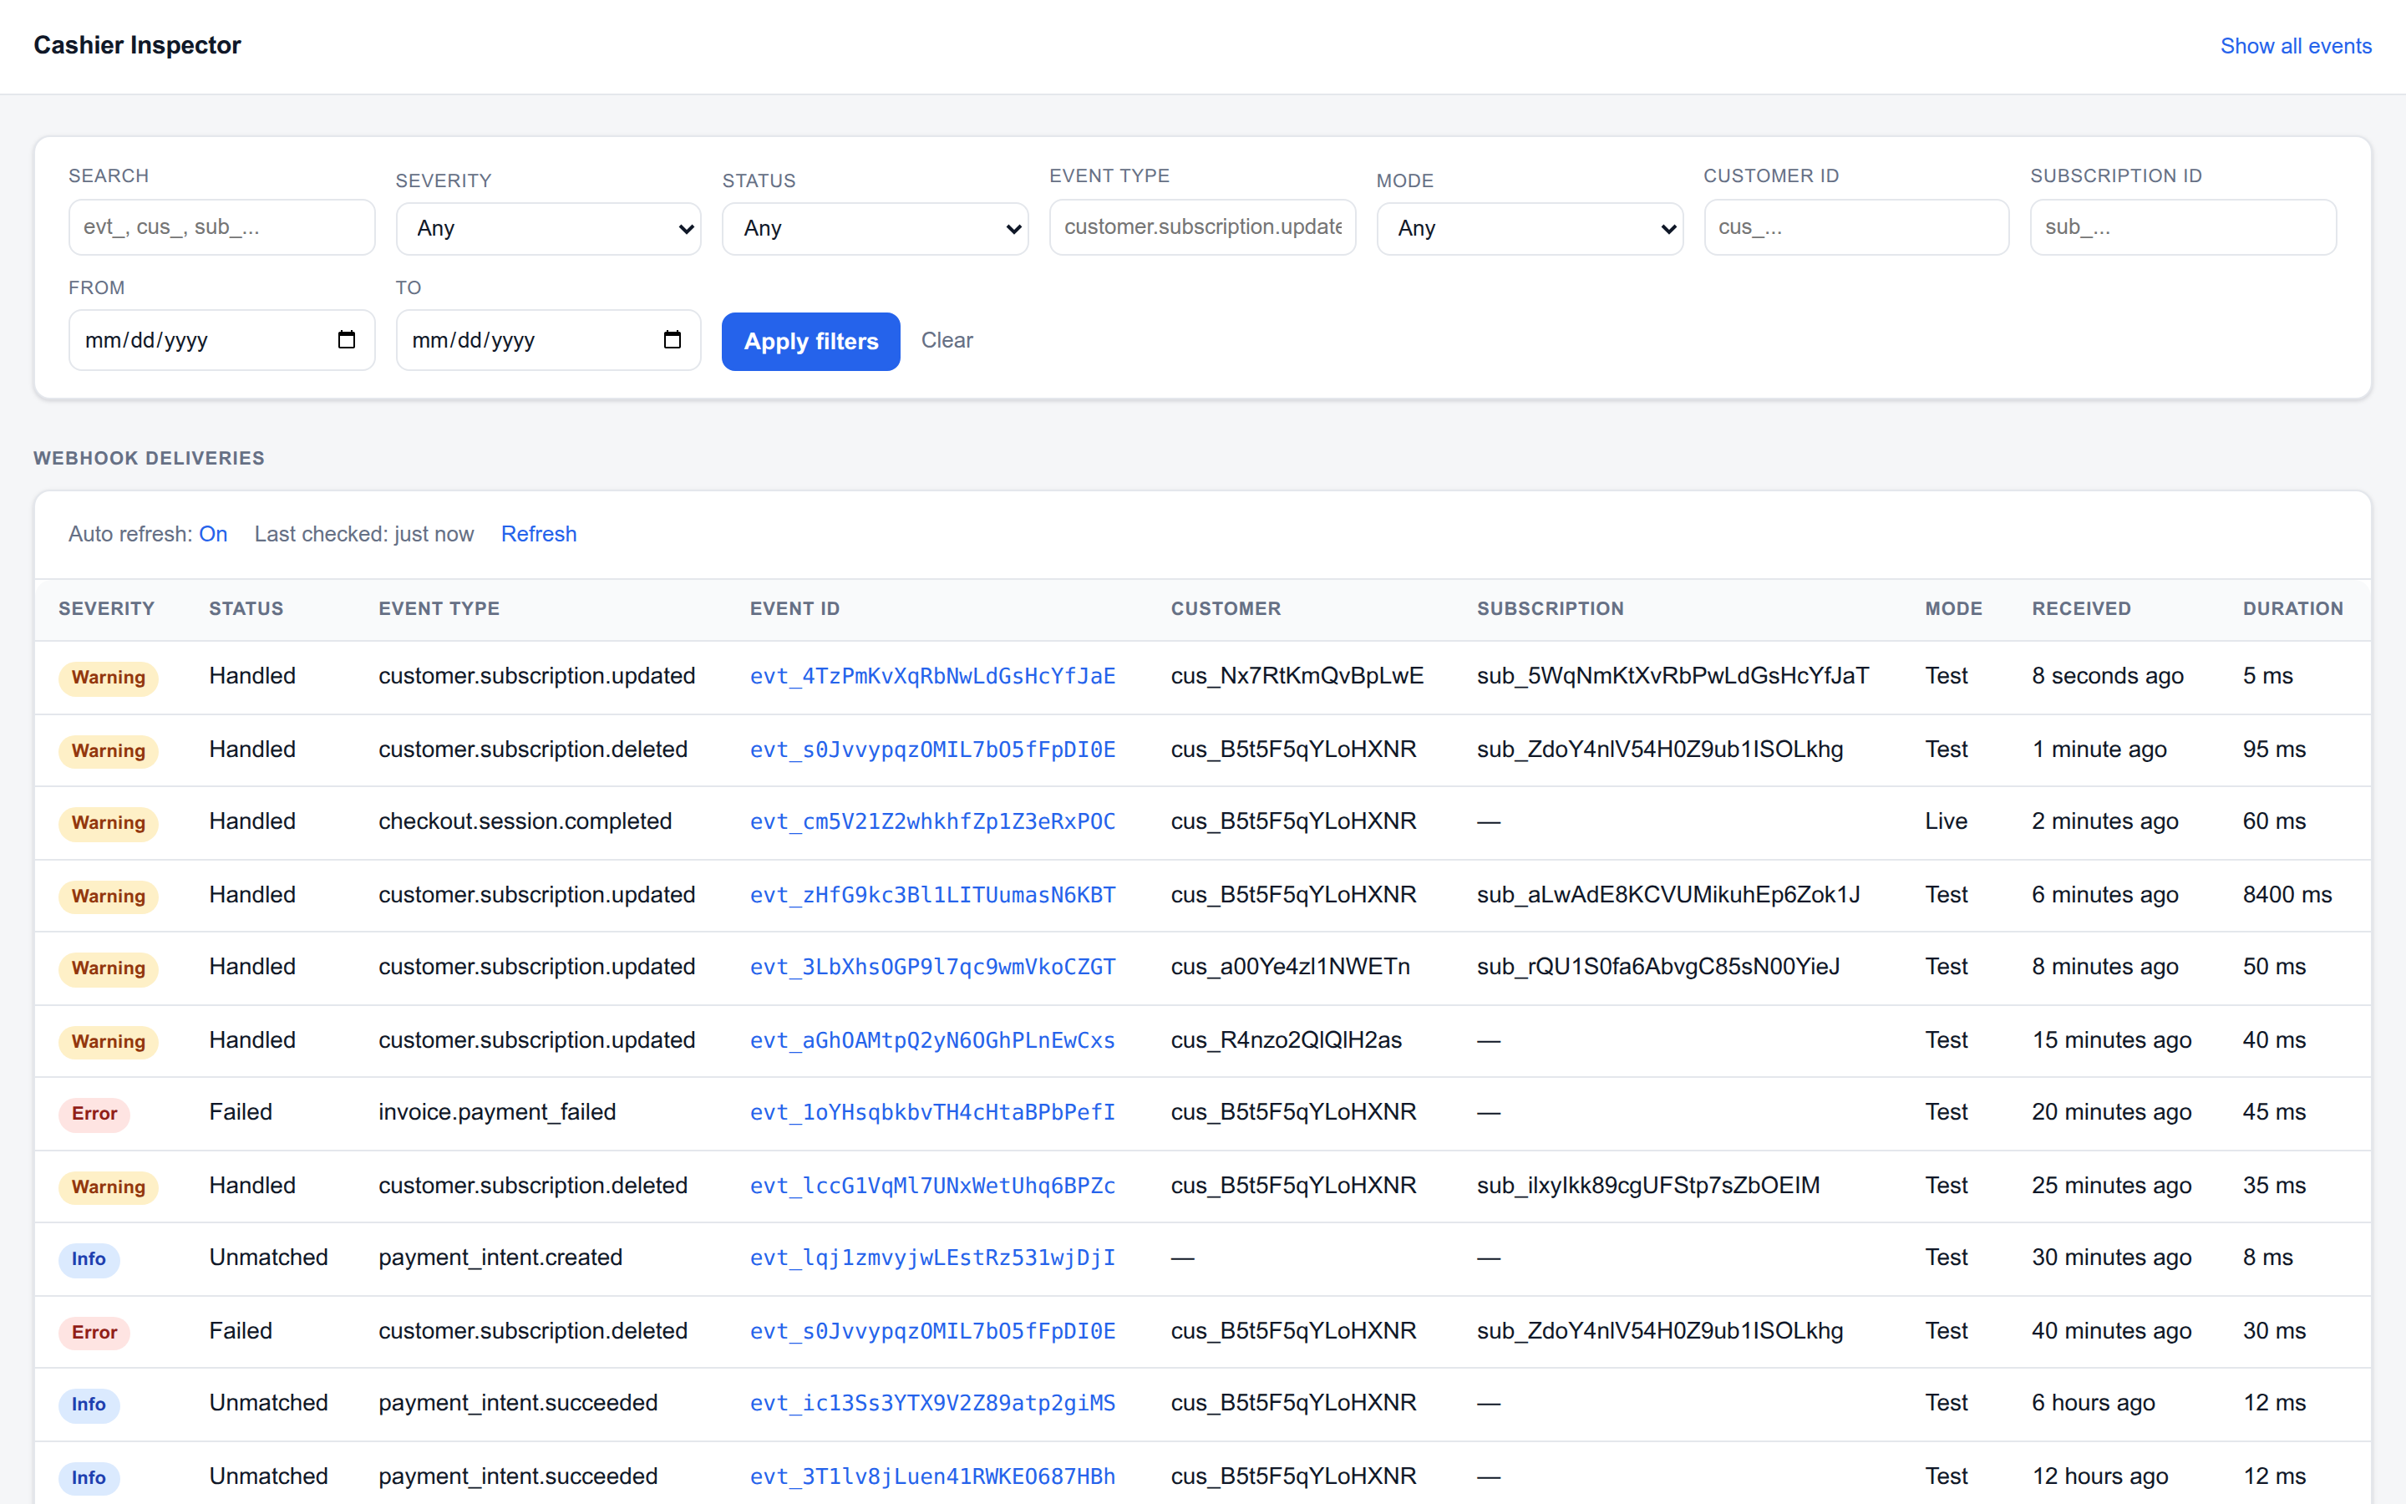Open event evt_s0JvvypqzOMIL7bO5fFpDI0E received 1 minute ago

[931, 750]
